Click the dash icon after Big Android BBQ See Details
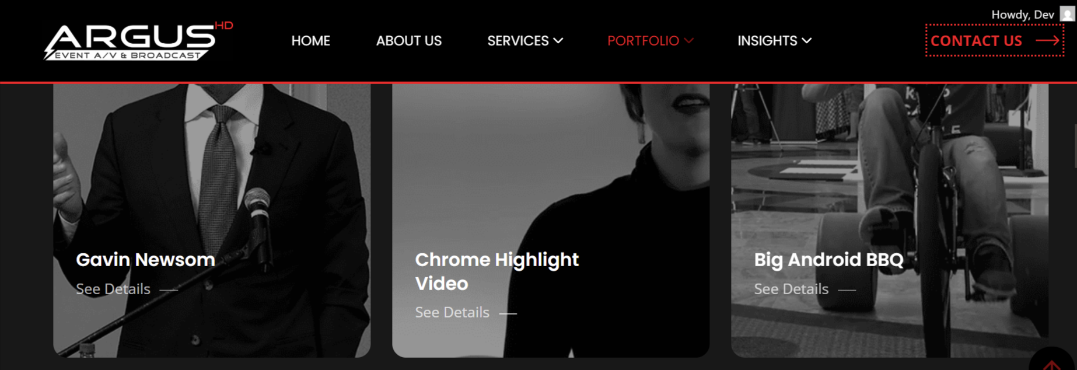The height and width of the screenshot is (370, 1077). coord(847,289)
